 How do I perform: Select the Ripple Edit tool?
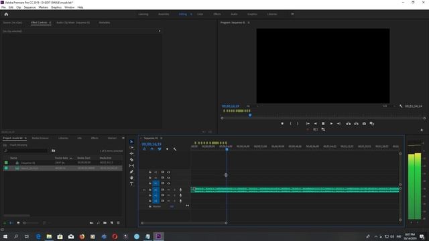131,153
